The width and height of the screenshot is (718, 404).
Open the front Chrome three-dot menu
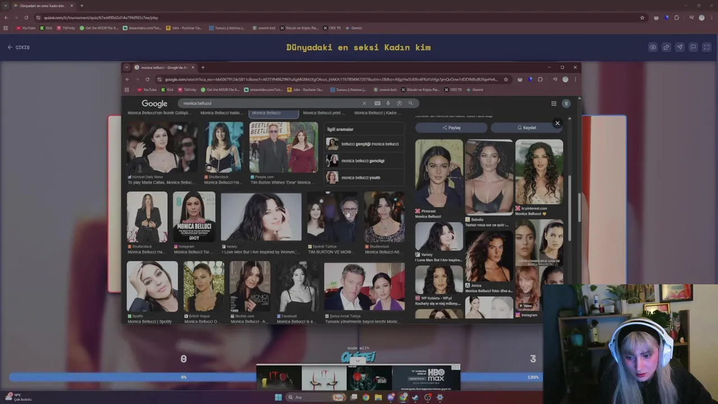tap(575, 79)
